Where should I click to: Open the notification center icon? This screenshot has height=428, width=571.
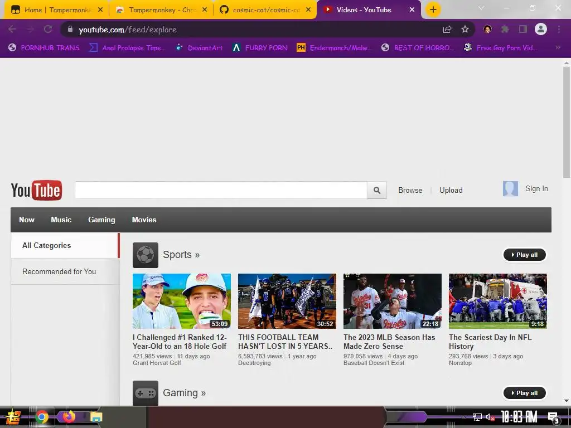click(x=553, y=417)
